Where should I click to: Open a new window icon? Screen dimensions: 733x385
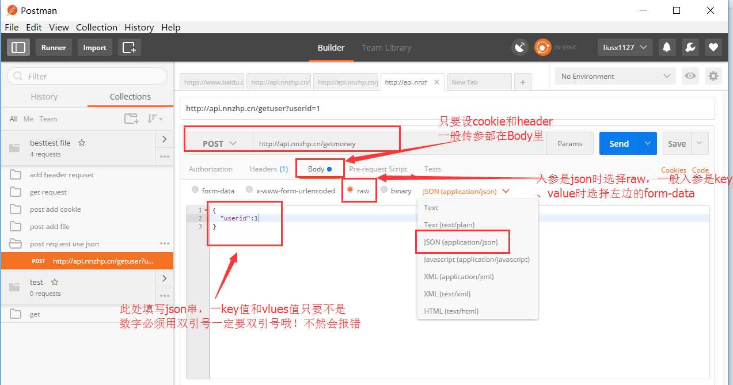pos(129,48)
